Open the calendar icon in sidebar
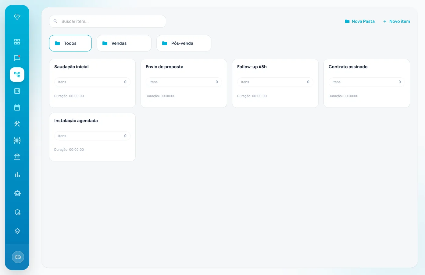This screenshot has width=425, height=275. 17,108
